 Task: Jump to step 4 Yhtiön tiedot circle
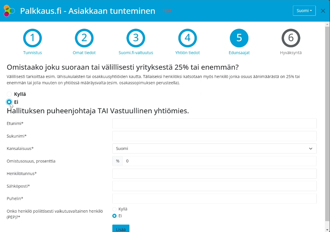click(187, 38)
